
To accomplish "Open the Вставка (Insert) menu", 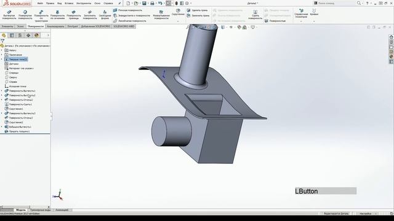I will (69, 4).
